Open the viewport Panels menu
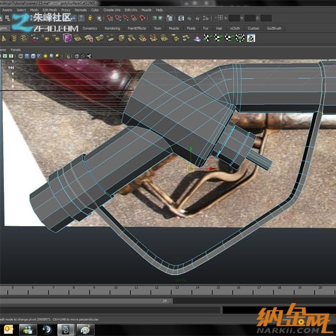336x336 pixels. pyautogui.click(x=16, y=50)
